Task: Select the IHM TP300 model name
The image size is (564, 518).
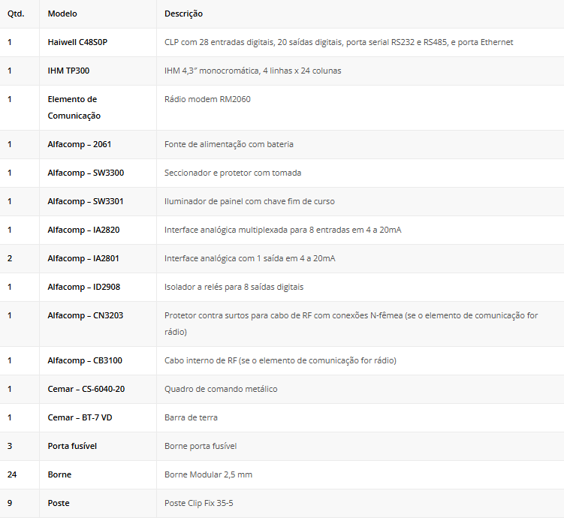Action: (x=69, y=71)
